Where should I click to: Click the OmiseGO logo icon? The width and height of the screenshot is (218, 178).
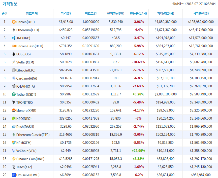tap(14, 175)
